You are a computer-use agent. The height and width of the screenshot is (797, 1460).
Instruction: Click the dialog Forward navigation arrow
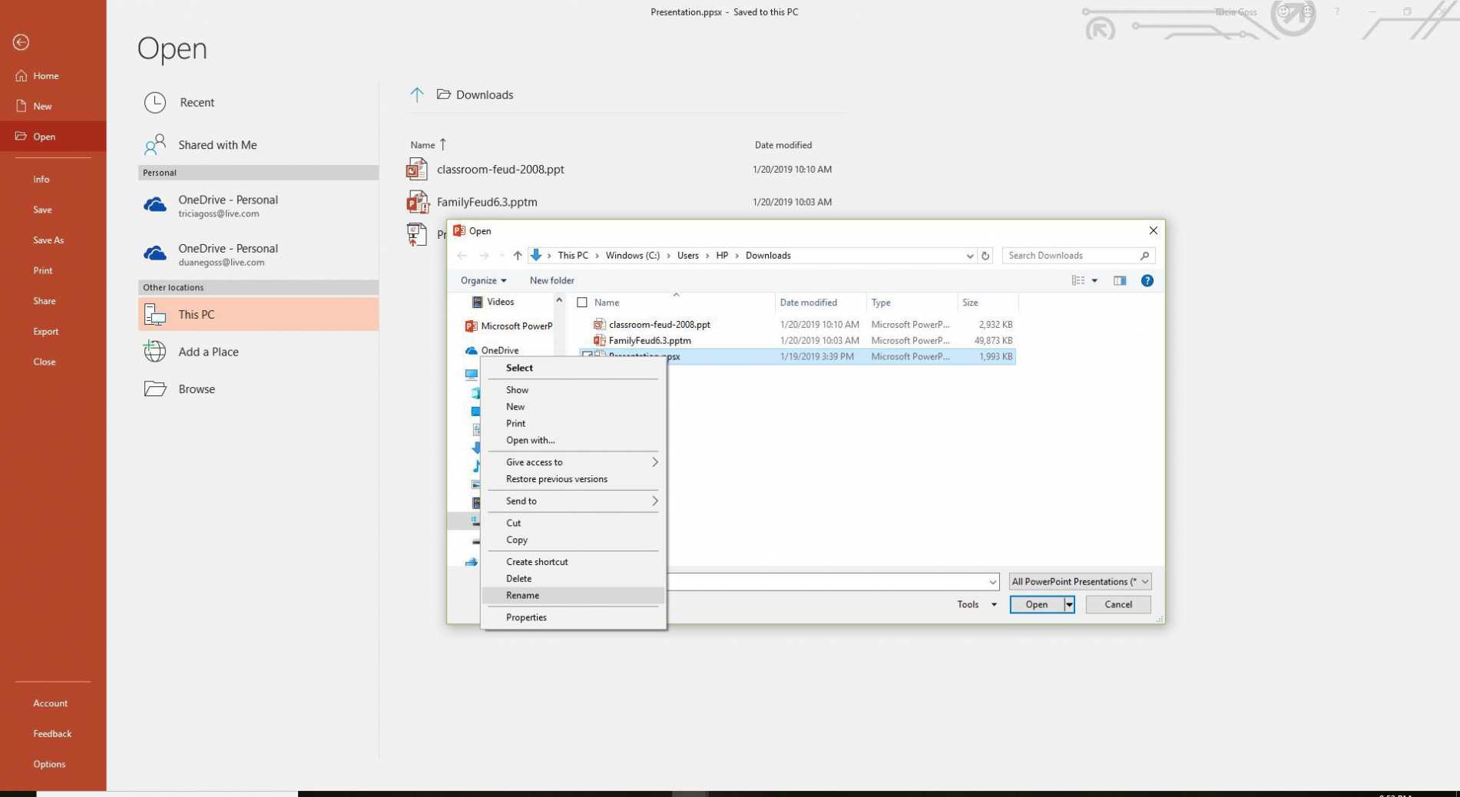tap(484, 256)
